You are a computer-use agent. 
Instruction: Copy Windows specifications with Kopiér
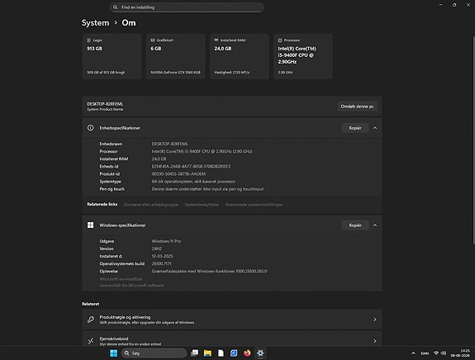pos(355,225)
